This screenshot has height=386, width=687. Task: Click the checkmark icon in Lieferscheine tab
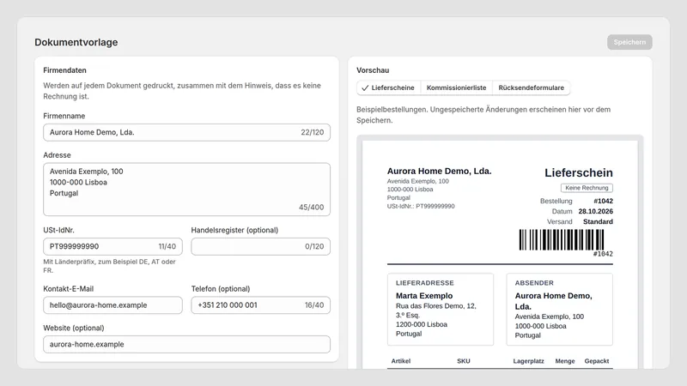pyautogui.click(x=365, y=88)
